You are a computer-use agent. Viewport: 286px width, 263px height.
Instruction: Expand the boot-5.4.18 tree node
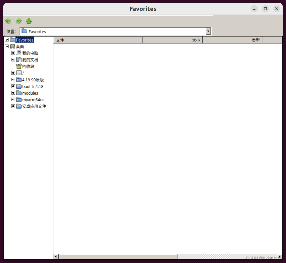click(x=13, y=86)
